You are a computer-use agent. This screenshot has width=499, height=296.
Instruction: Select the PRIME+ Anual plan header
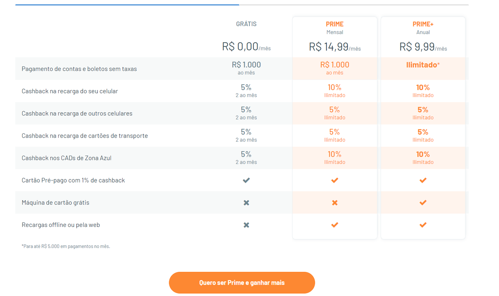(423, 28)
